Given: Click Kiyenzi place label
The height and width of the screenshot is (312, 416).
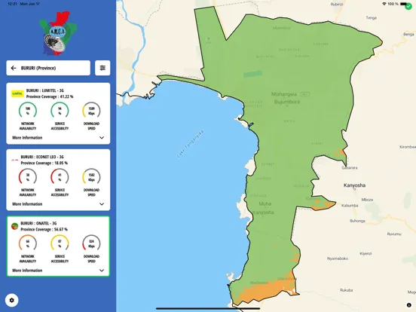Looking at the screenshot, I should point(366,254).
